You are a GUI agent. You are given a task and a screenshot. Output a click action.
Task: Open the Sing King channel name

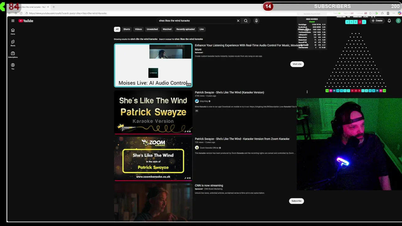pos(204,101)
